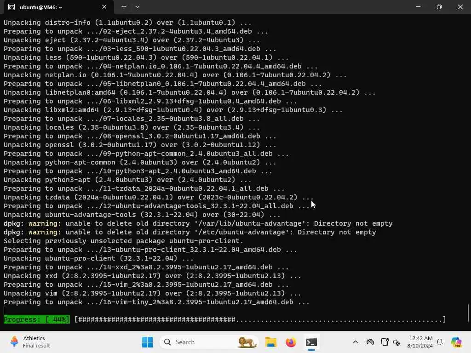Screen dimensions: 471x353
Task: Click 'Unpacking ubuntu-advantage-tools' line
Action: (142, 215)
